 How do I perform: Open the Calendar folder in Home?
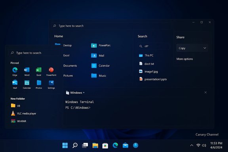pos(100,66)
